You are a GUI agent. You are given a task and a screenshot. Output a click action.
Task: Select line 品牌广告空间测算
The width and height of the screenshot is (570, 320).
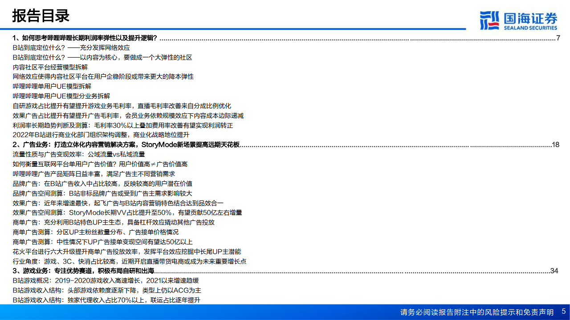tap(102, 193)
